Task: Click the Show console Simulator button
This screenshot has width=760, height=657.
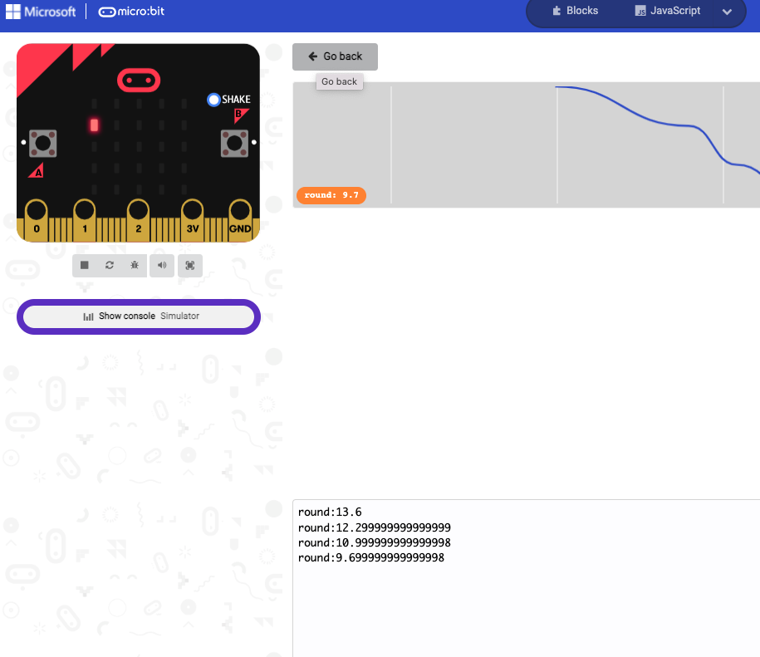Action: click(x=139, y=316)
